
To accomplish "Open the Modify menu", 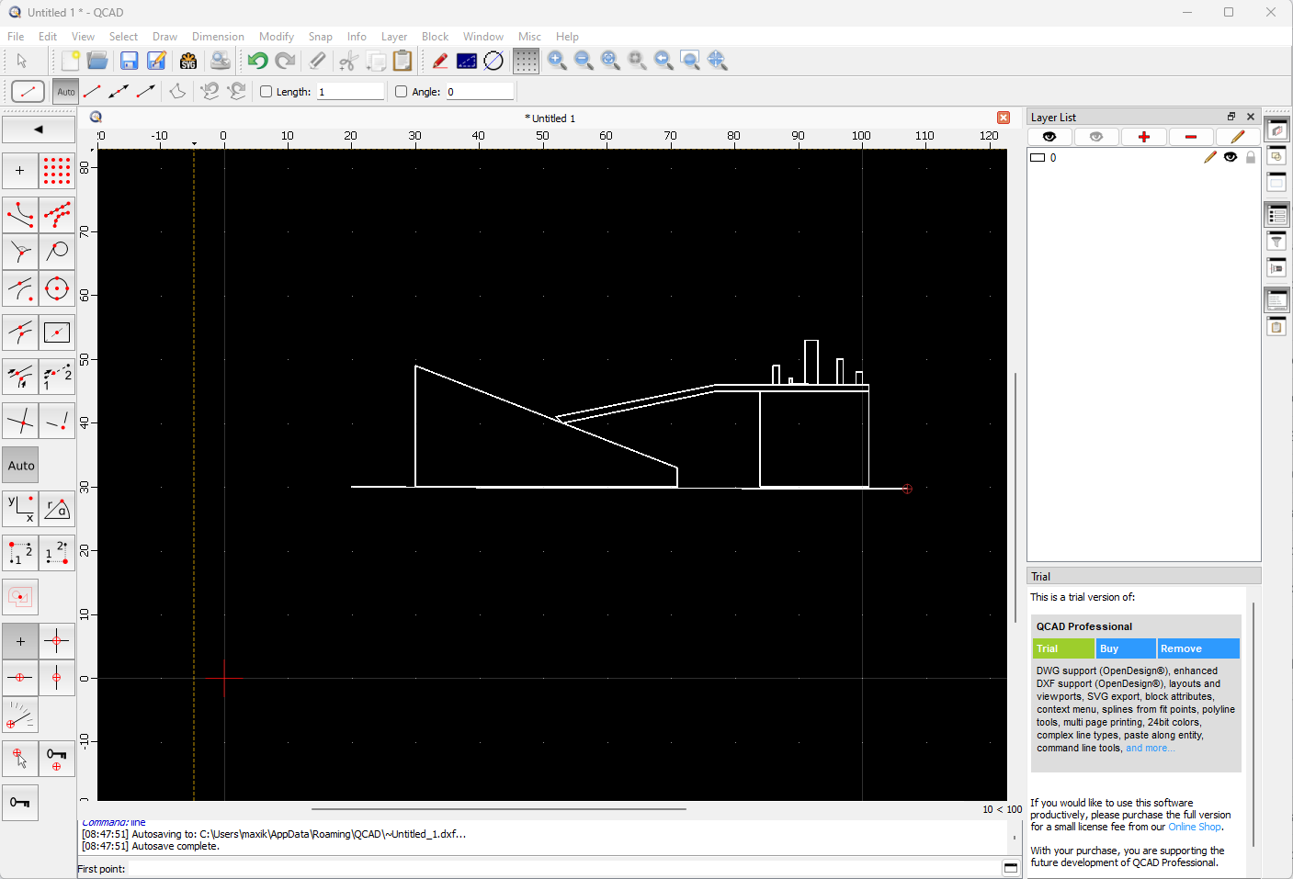I will tap(276, 37).
